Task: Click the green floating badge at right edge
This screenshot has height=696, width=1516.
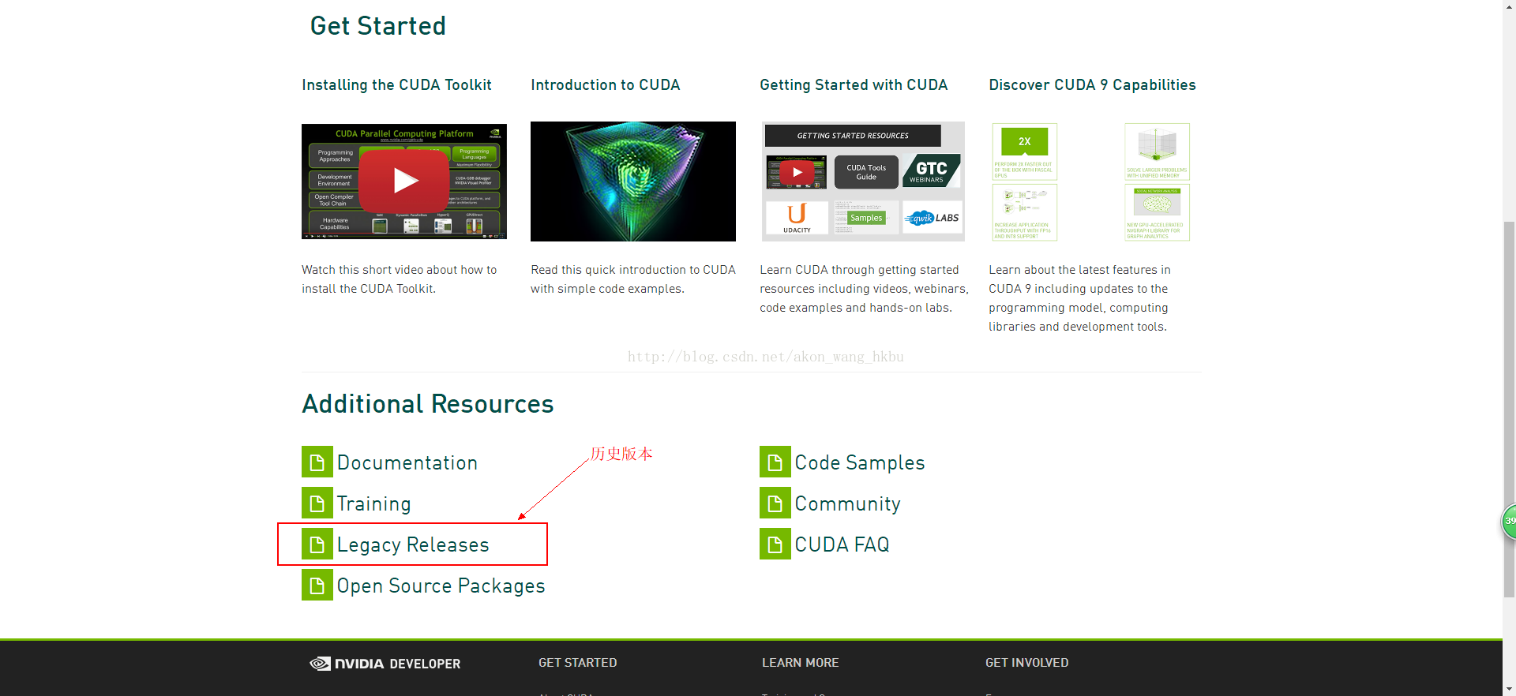Action: point(1509,522)
